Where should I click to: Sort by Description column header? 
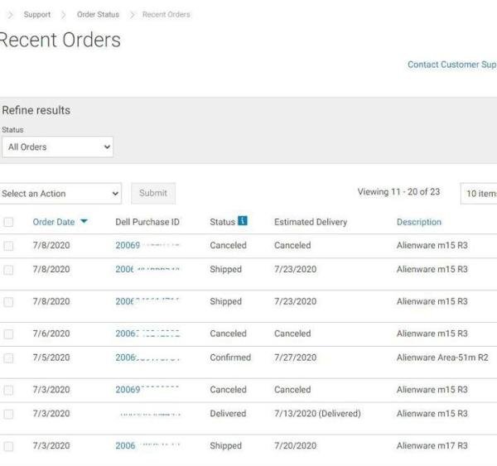[419, 222]
